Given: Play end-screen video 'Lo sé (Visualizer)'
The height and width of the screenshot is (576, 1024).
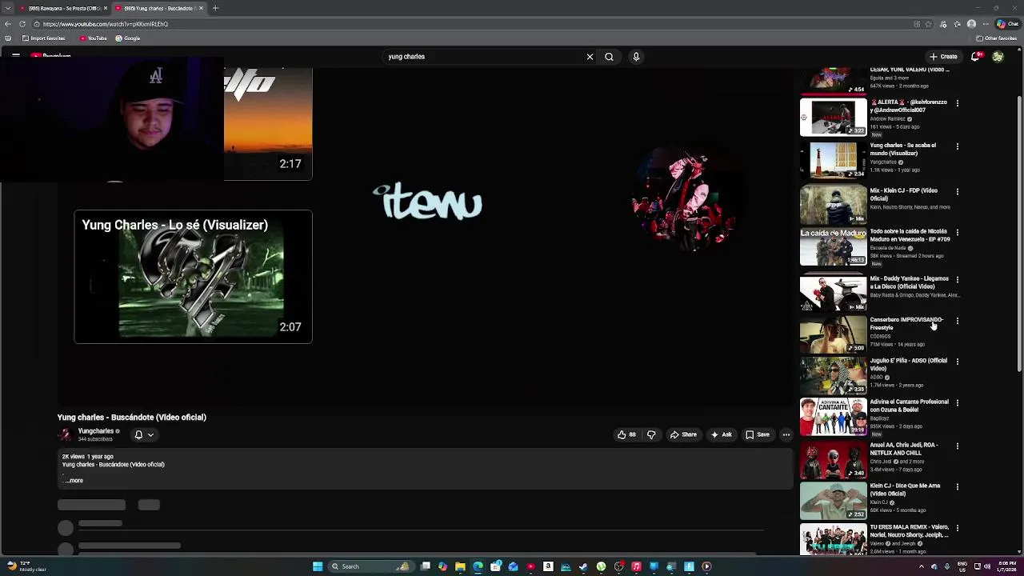Looking at the screenshot, I should pyautogui.click(x=193, y=277).
